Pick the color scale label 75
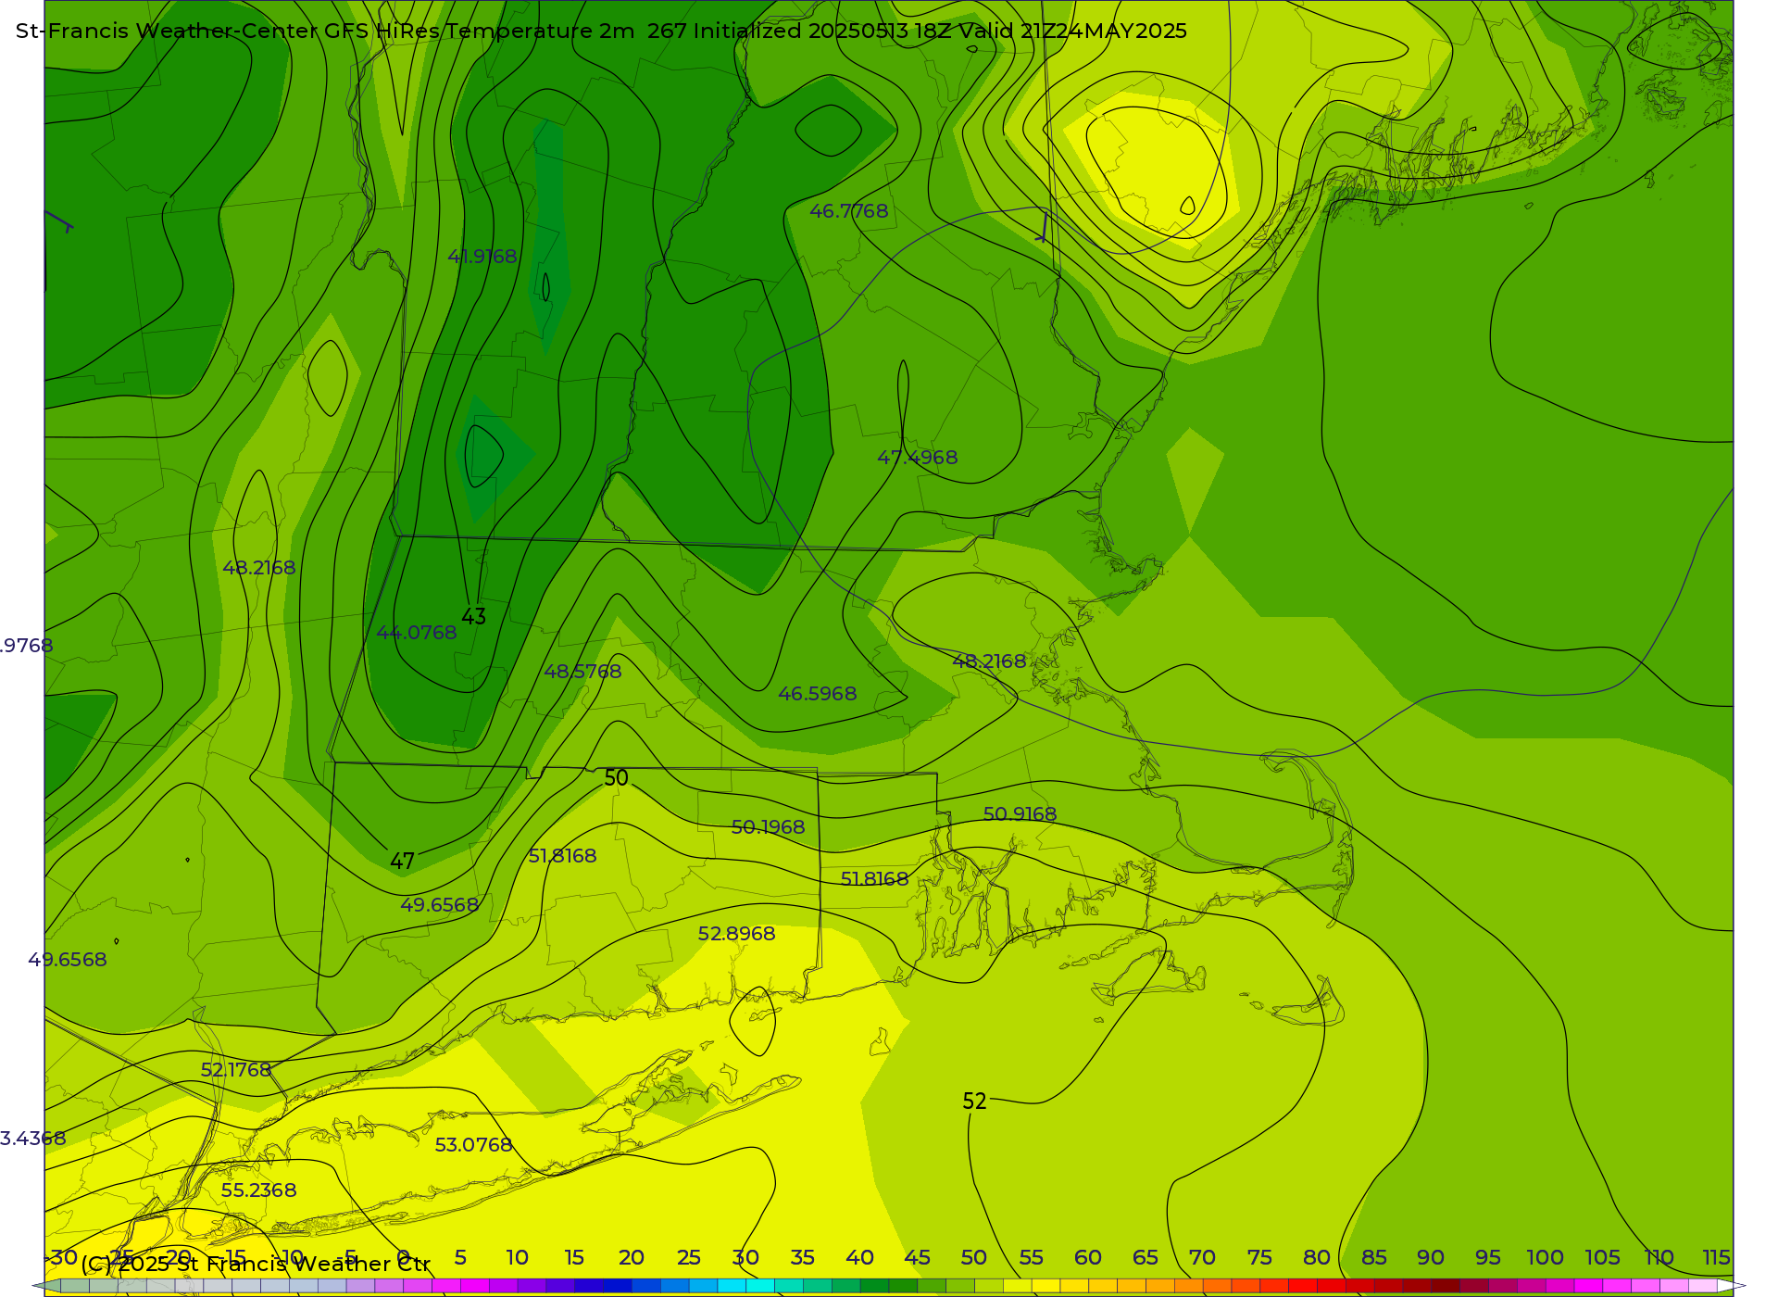 click(x=1259, y=1258)
